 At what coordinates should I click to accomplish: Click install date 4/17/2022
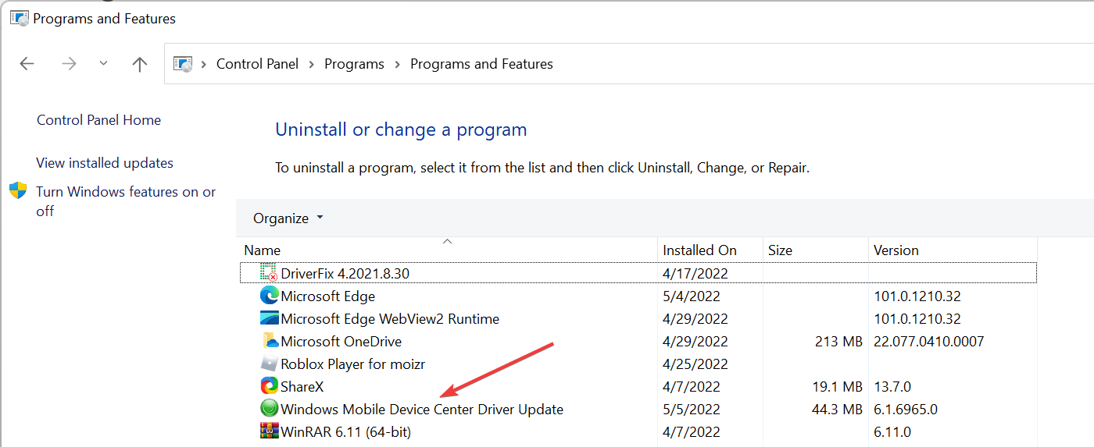[695, 274]
